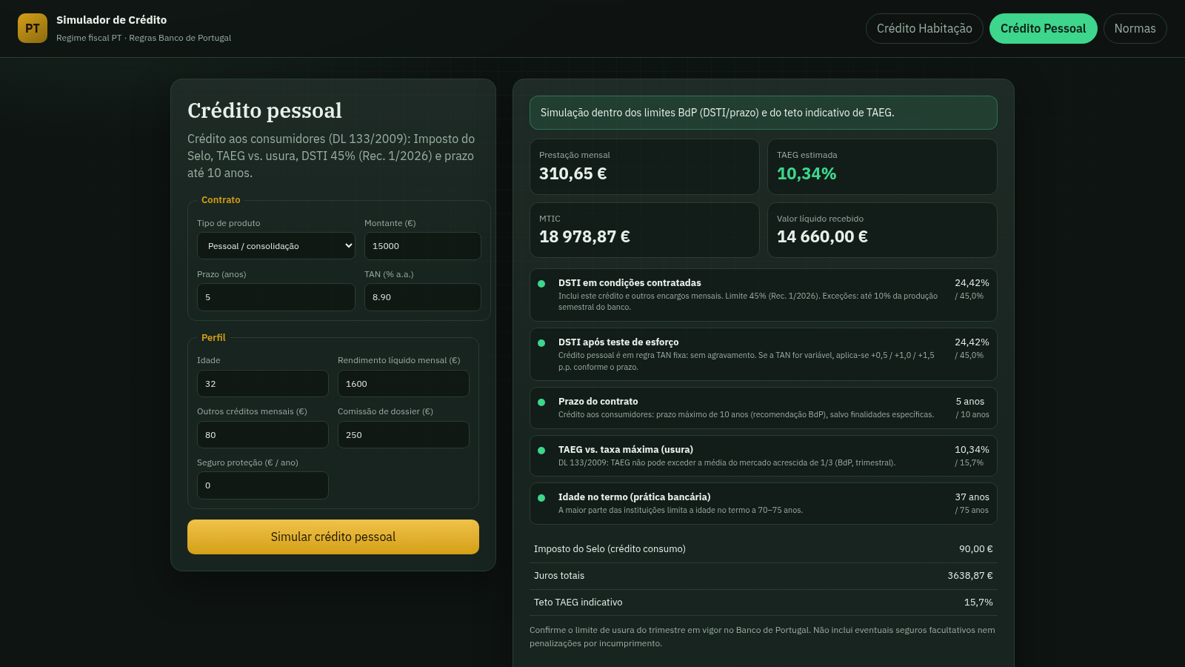This screenshot has width=1185, height=667.
Task: Click Valor líquido recebido 14 660,00 €
Action: [x=822, y=236]
